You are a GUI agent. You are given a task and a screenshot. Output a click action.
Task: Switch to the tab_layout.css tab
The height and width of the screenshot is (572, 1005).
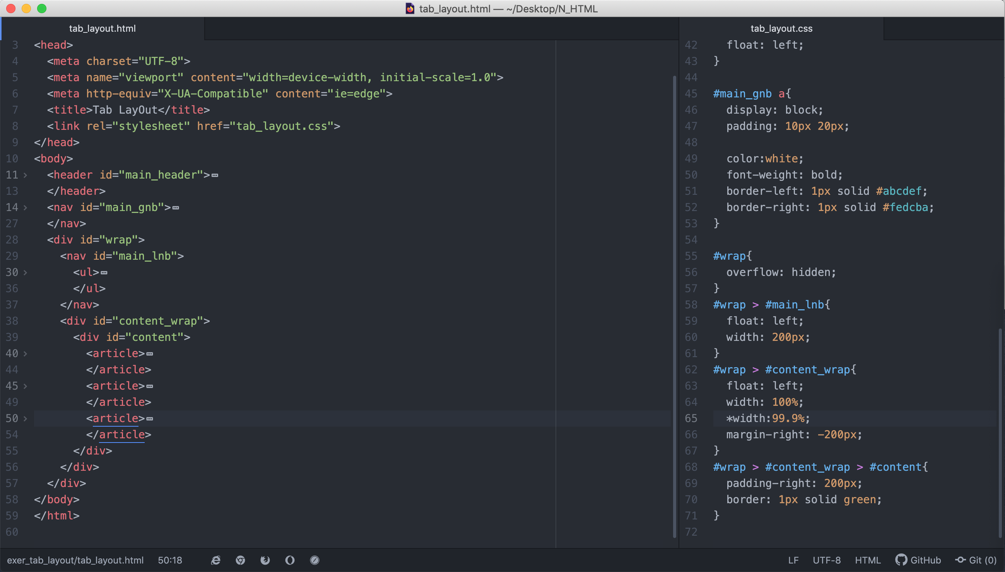point(781,28)
